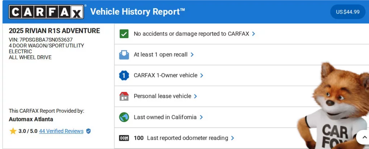Open the Personal lease vehicle row
The image size is (369, 149).
162,96
